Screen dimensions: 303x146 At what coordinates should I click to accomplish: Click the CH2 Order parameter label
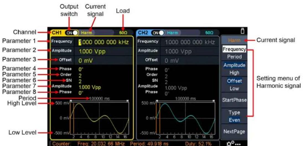153,75
